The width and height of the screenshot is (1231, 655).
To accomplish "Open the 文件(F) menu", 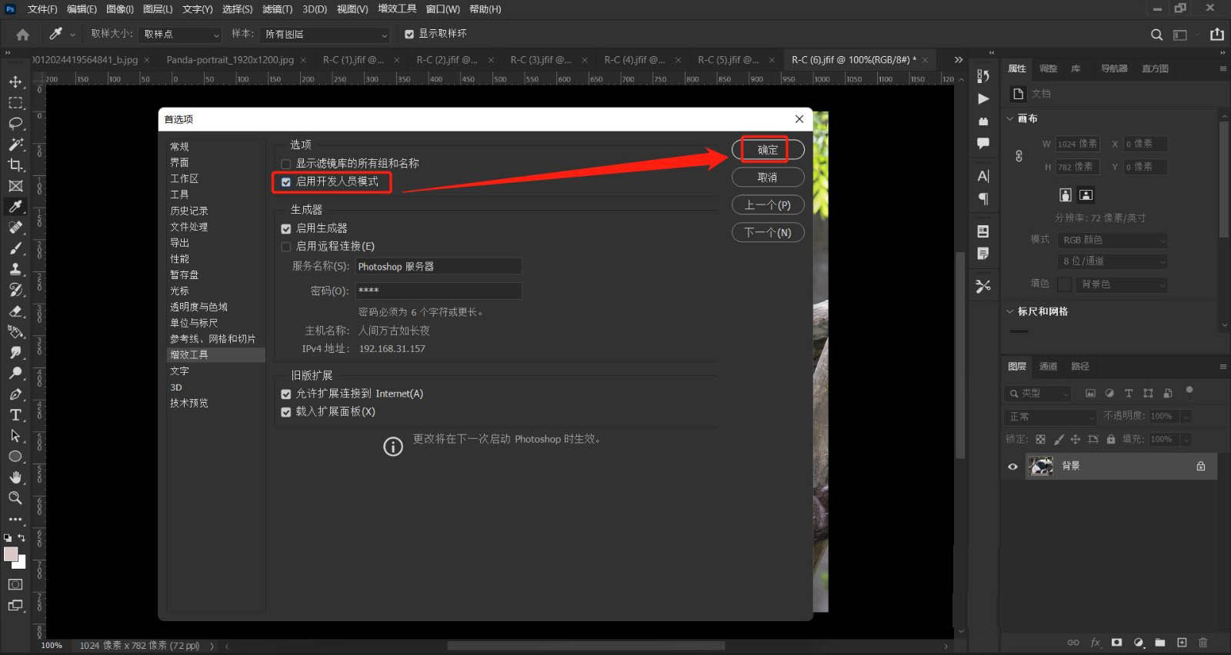I will click(x=42, y=9).
